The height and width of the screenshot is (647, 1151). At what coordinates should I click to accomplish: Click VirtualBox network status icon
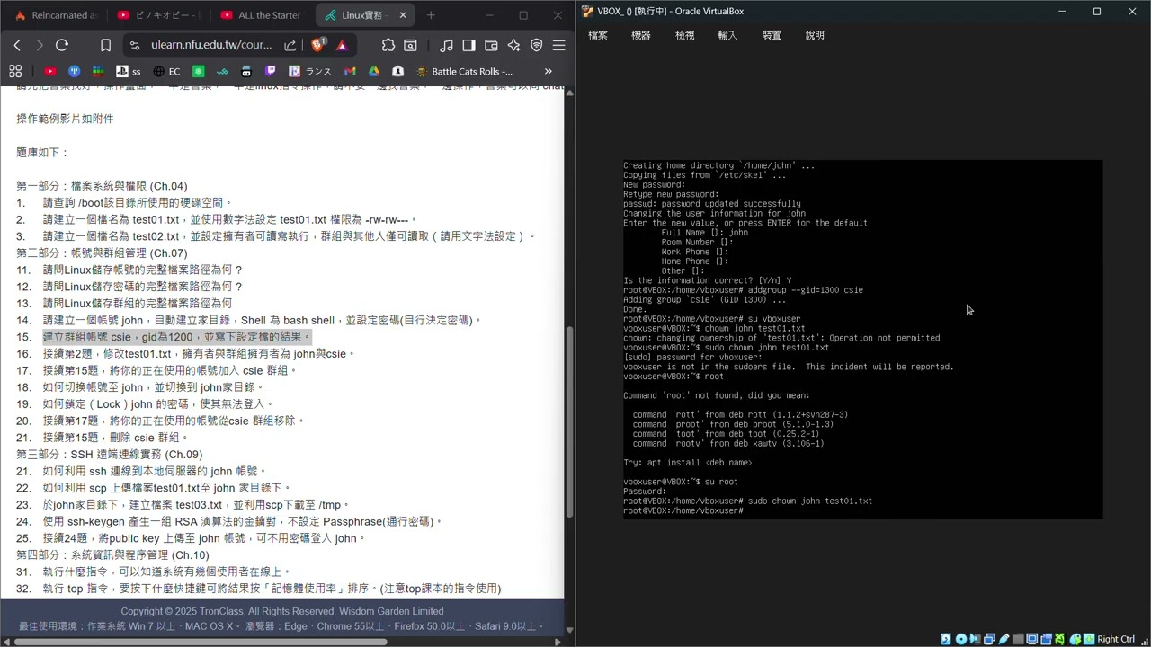pyautogui.click(x=990, y=639)
